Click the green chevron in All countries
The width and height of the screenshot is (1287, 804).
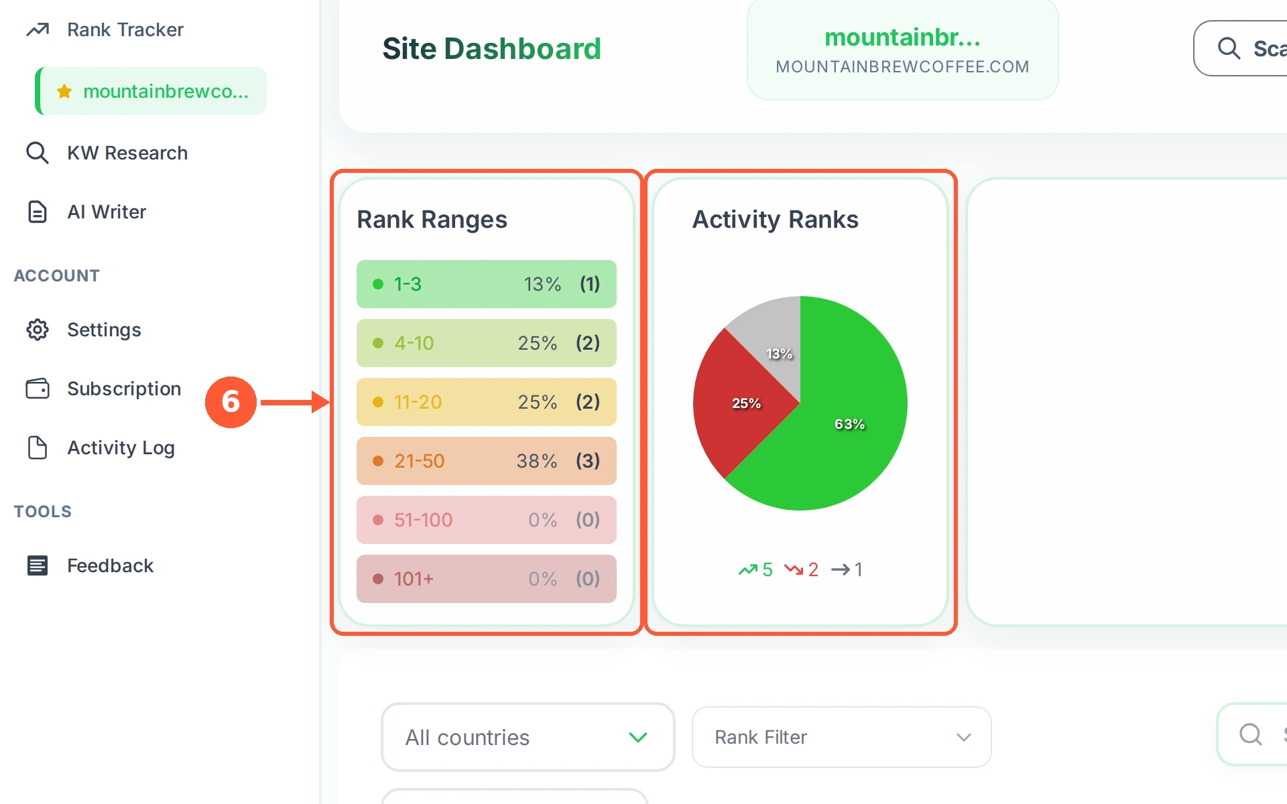[x=638, y=738]
